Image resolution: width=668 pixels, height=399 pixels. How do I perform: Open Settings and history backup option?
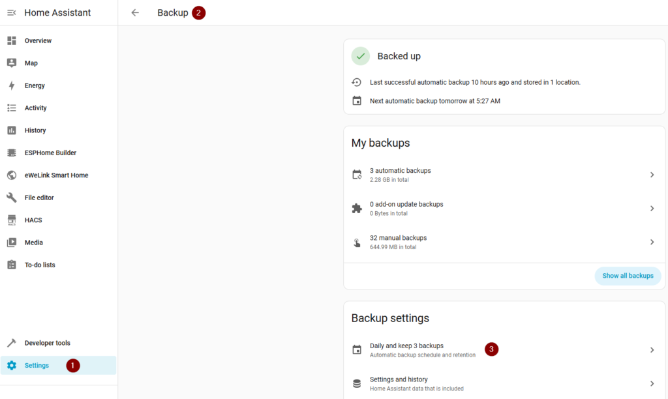coord(399,383)
